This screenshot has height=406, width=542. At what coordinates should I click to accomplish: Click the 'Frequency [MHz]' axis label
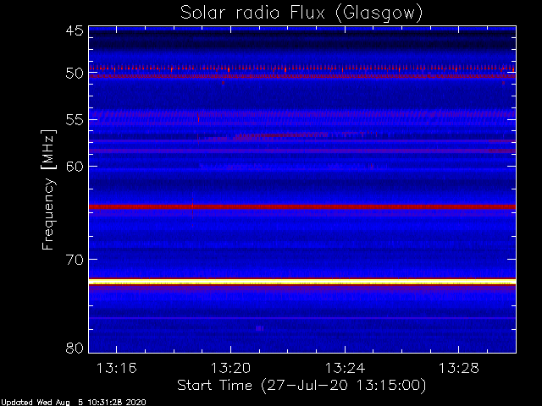pos(48,189)
